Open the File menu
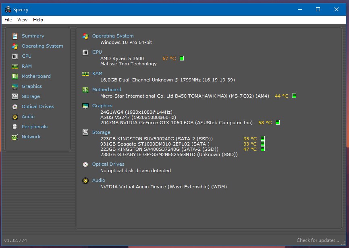 (8, 20)
